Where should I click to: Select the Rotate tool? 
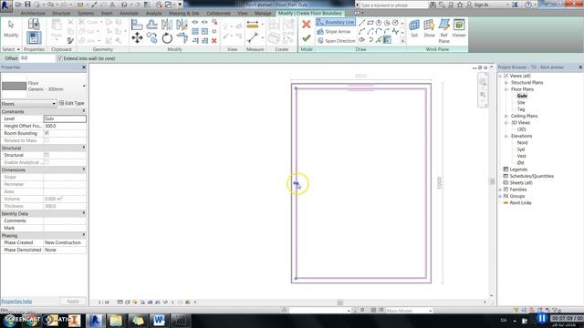point(167,38)
